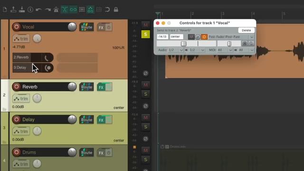Open the Reverb track's FX chain
The image size is (304, 171).
[x=101, y=87]
